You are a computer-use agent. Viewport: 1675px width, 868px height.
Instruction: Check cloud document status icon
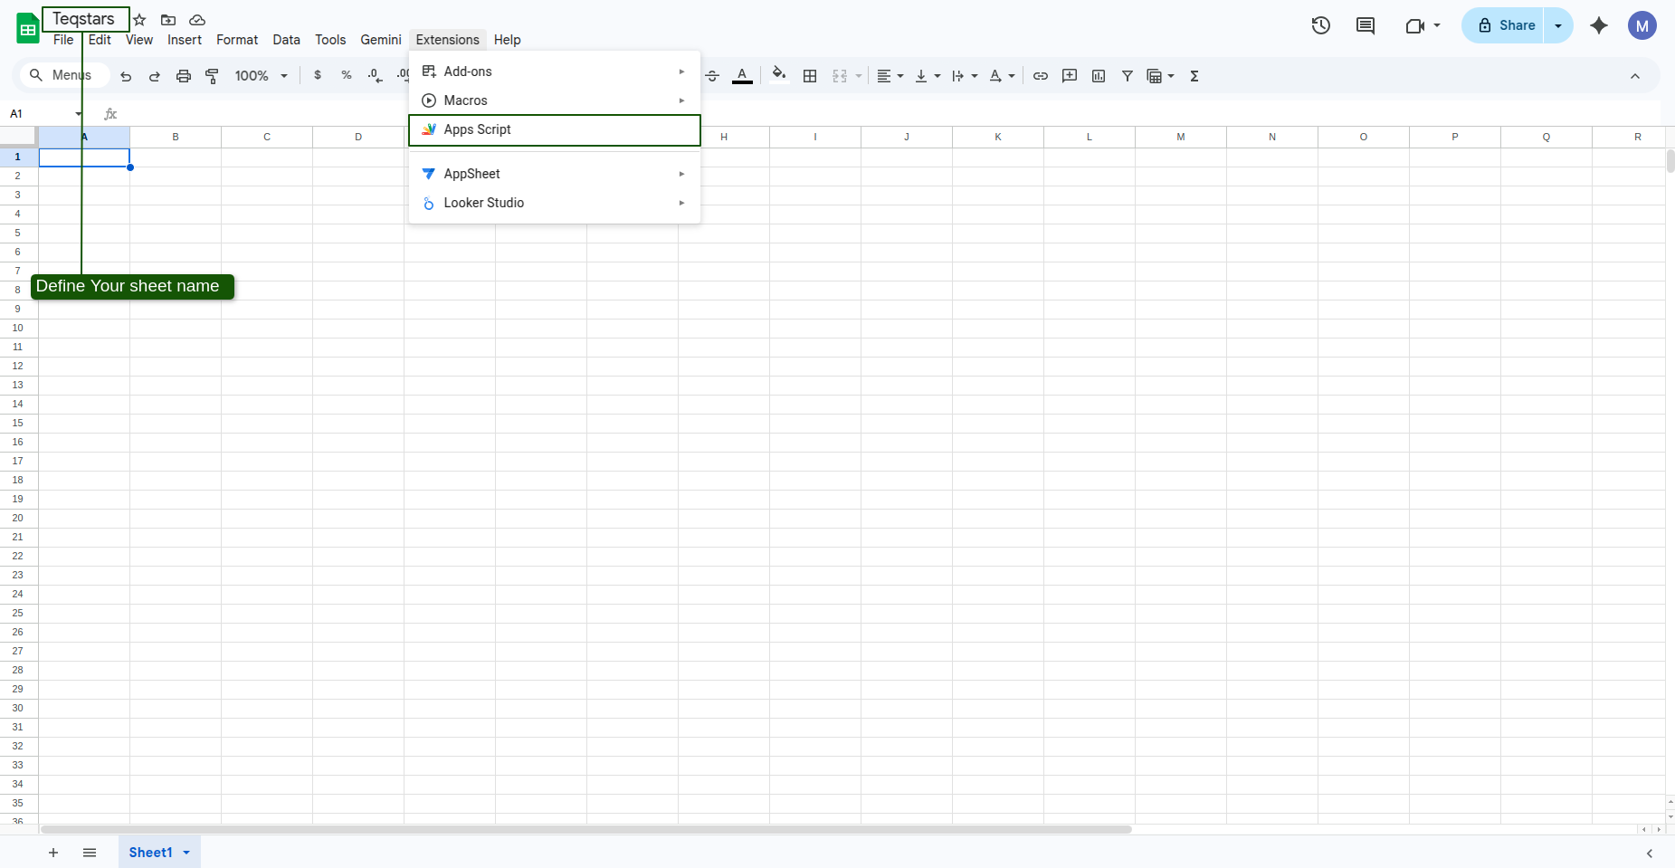197,20
